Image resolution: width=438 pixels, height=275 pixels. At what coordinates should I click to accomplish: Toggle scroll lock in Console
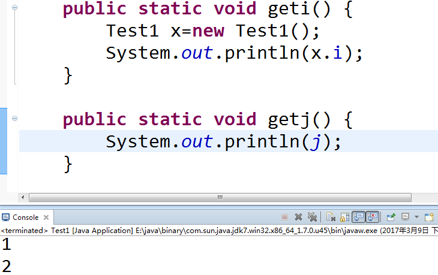pyautogui.click(x=345, y=217)
